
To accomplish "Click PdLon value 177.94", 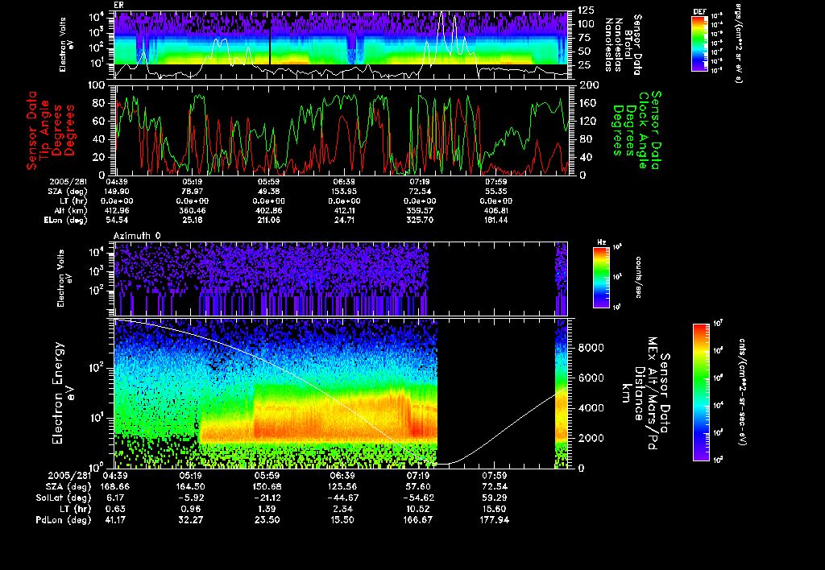I will (x=495, y=520).
